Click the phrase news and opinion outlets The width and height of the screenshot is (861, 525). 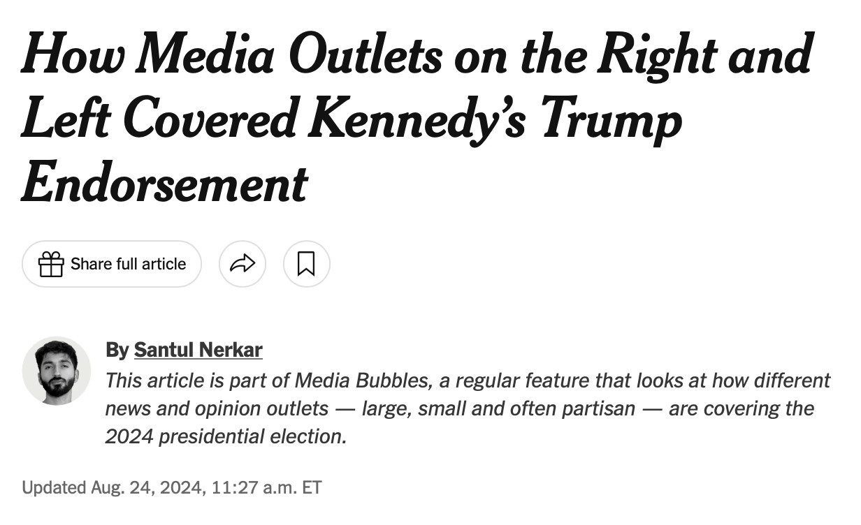click(217, 408)
